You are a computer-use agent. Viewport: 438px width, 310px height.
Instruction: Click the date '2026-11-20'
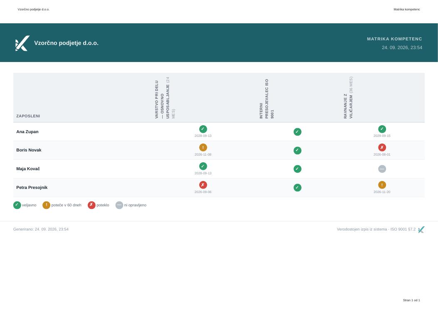pos(382,192)
